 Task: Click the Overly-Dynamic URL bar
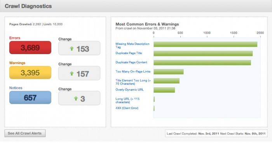pos(164,90)
